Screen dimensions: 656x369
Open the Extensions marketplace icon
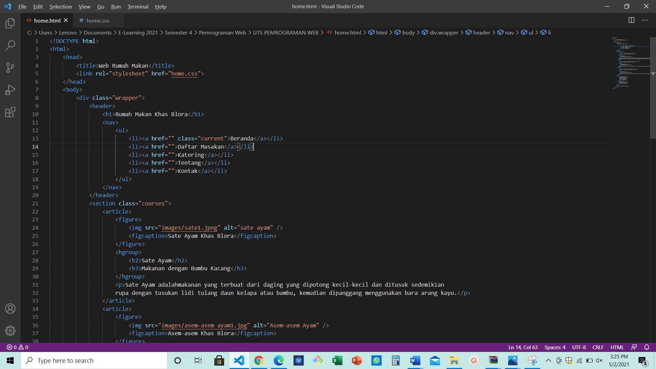(x=10, y=112)
